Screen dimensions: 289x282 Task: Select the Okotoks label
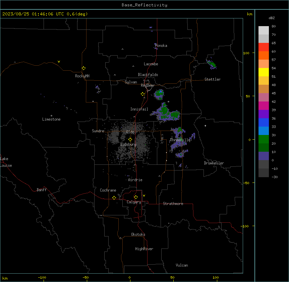(x=138, y=234)
